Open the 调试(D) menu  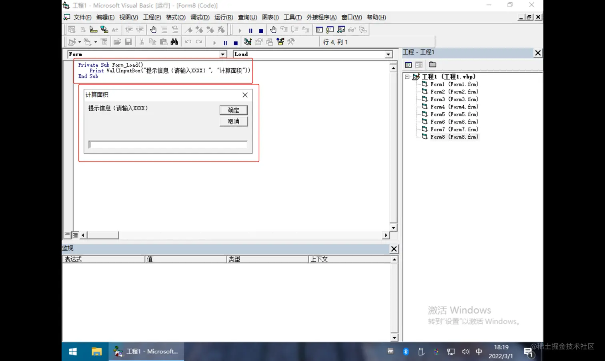click(200, 17)
